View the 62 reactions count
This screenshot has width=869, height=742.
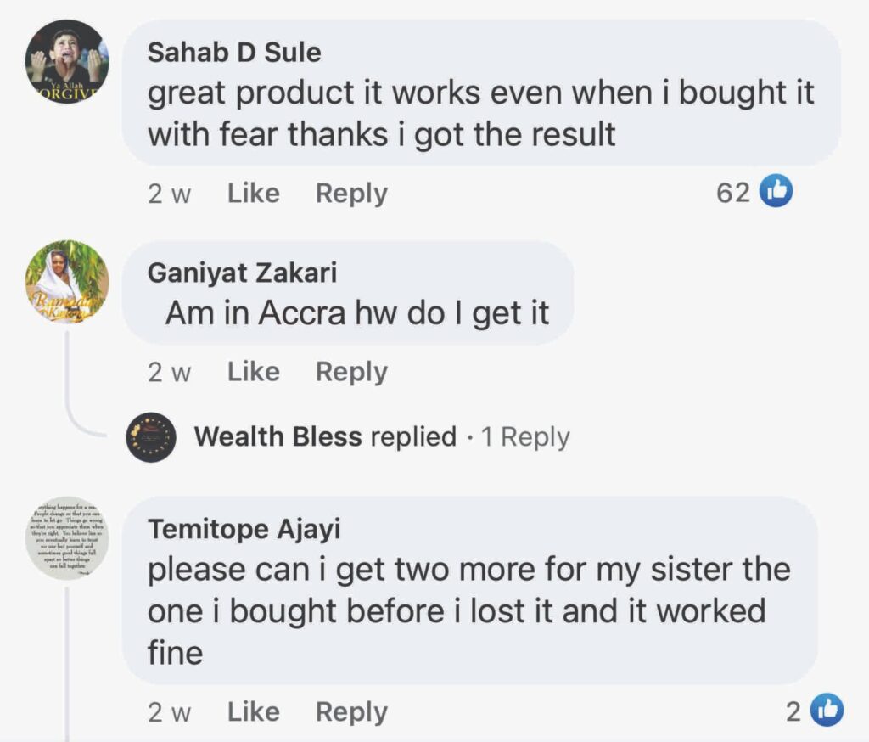pyautogui.click(x=733, y=194)
